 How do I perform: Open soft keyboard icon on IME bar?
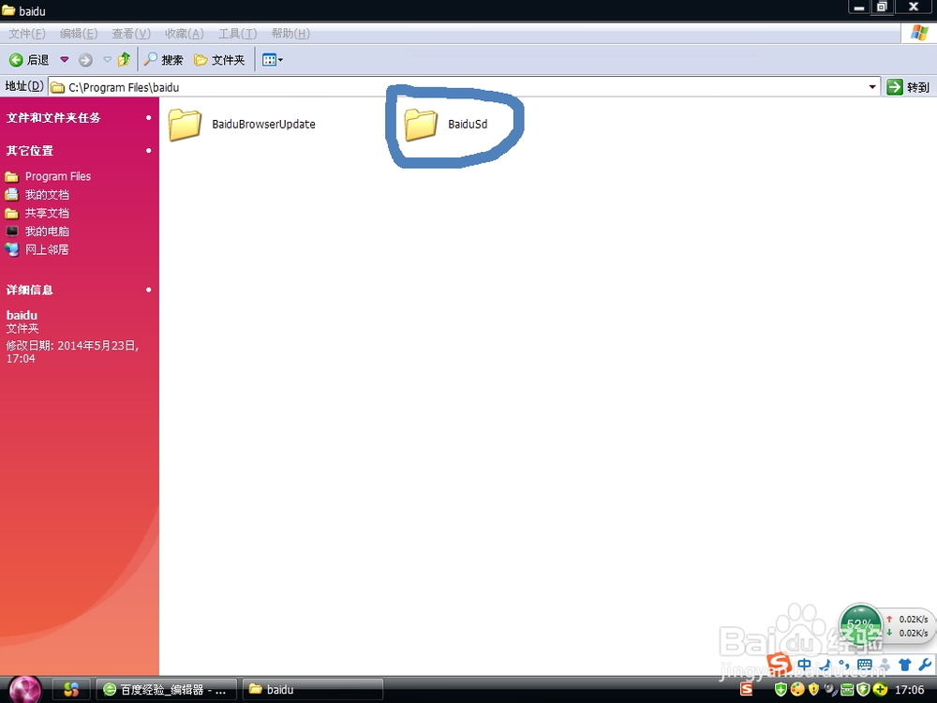click(865, 665)
